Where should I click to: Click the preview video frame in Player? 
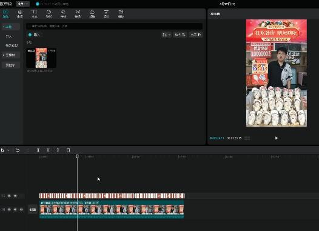pos(277,73)
